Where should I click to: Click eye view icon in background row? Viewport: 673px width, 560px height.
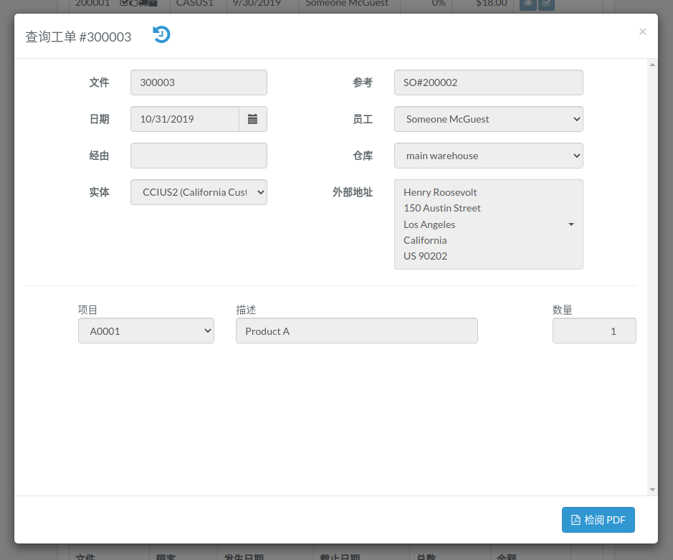pyautogui.click(x=528, y=4)
